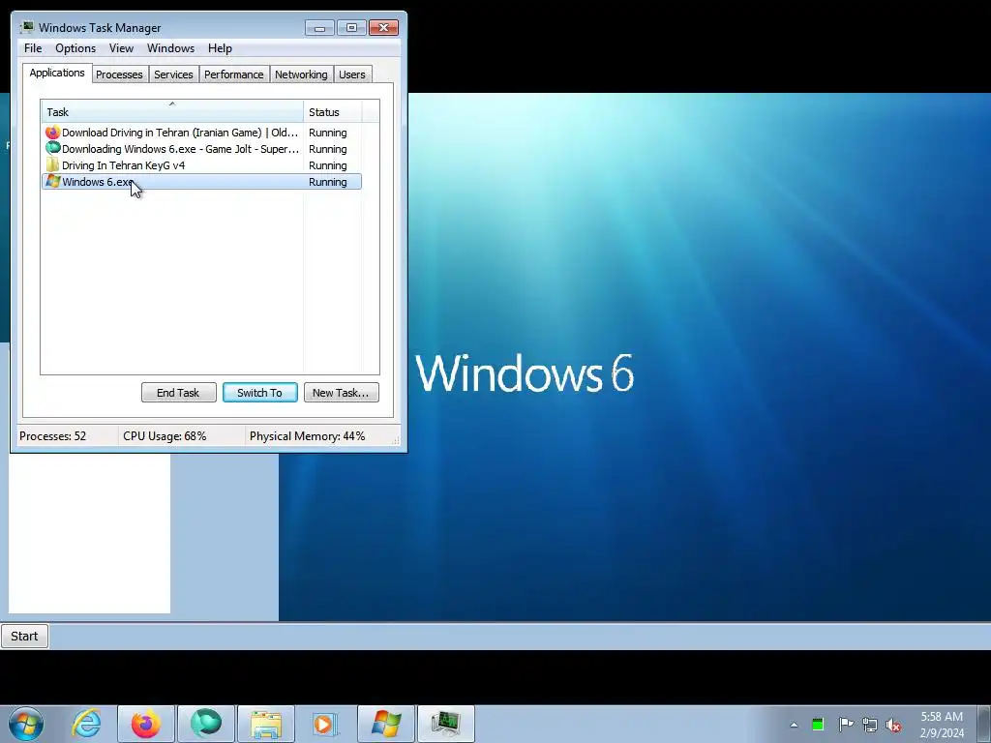Screen dimensions: 991x743
Task: Switch to the Users tab
Action: tap(352, 74)
